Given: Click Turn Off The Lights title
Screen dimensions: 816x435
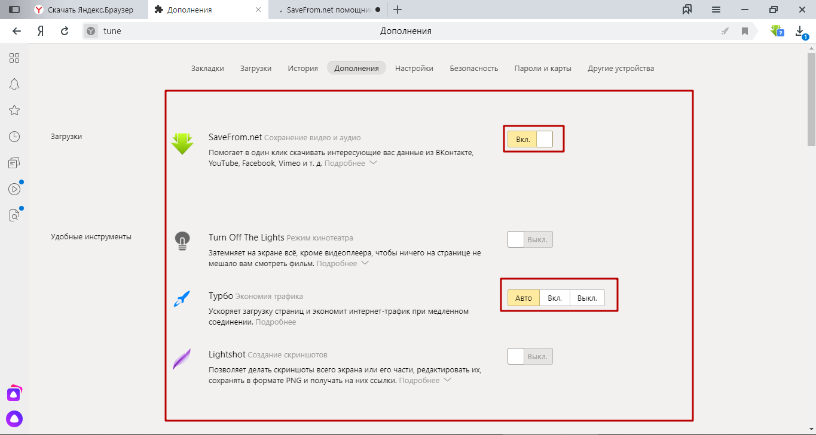Looking at the screenshot, I should pos(246,237).
